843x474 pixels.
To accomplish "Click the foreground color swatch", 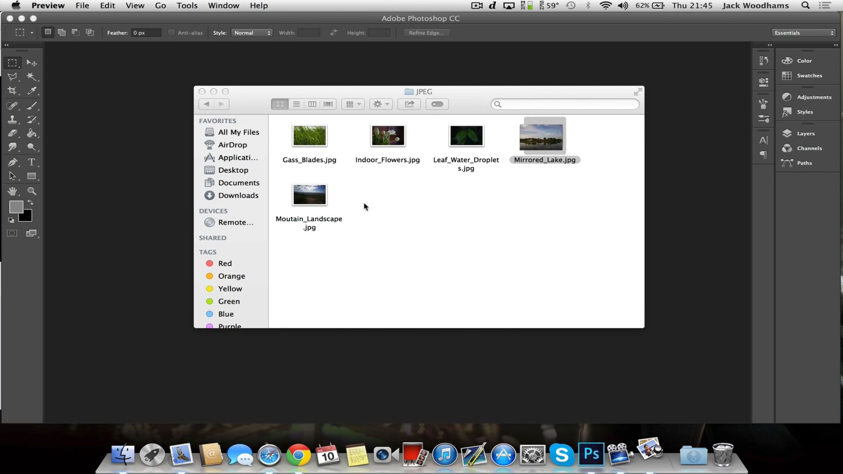I will point(16,207).
